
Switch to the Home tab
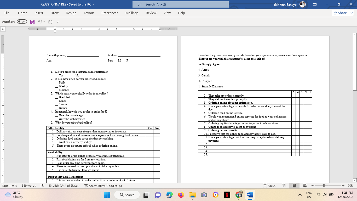(x=22, y=13)
